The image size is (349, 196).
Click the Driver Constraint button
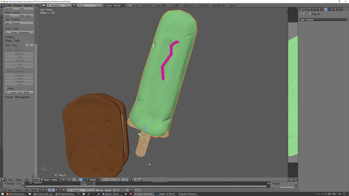click(19, 32)
